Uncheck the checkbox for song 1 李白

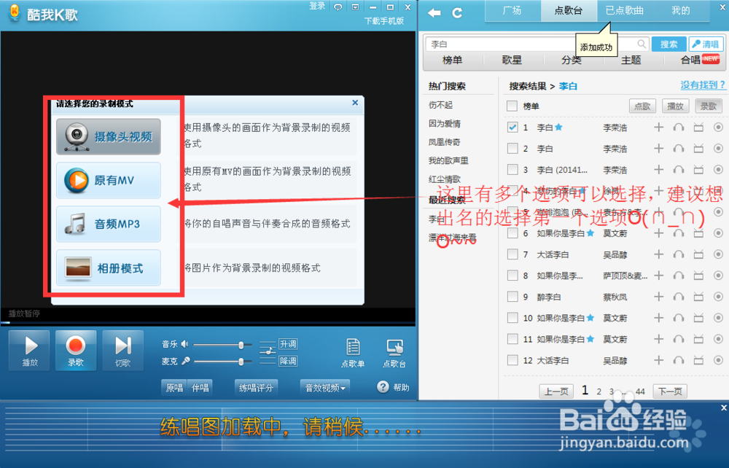pyautogui.click(x=512, y=127)
